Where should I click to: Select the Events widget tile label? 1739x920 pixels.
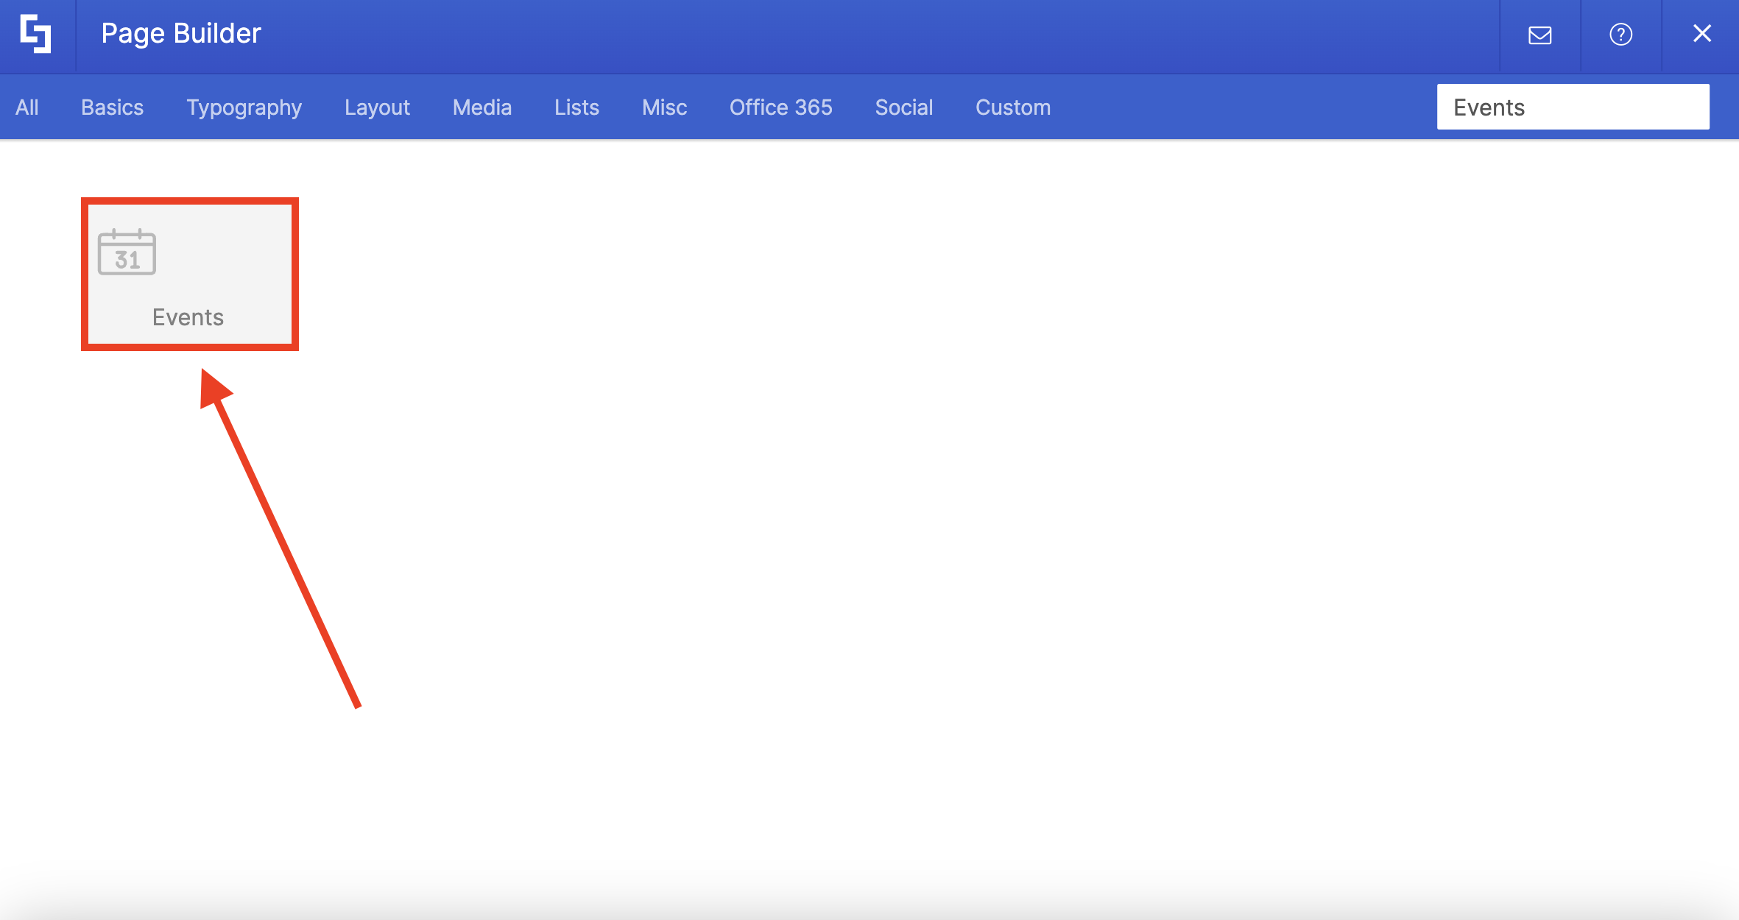(188, 317)
